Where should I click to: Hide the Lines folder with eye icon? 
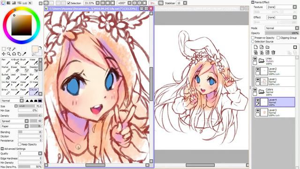pos(255,59)
